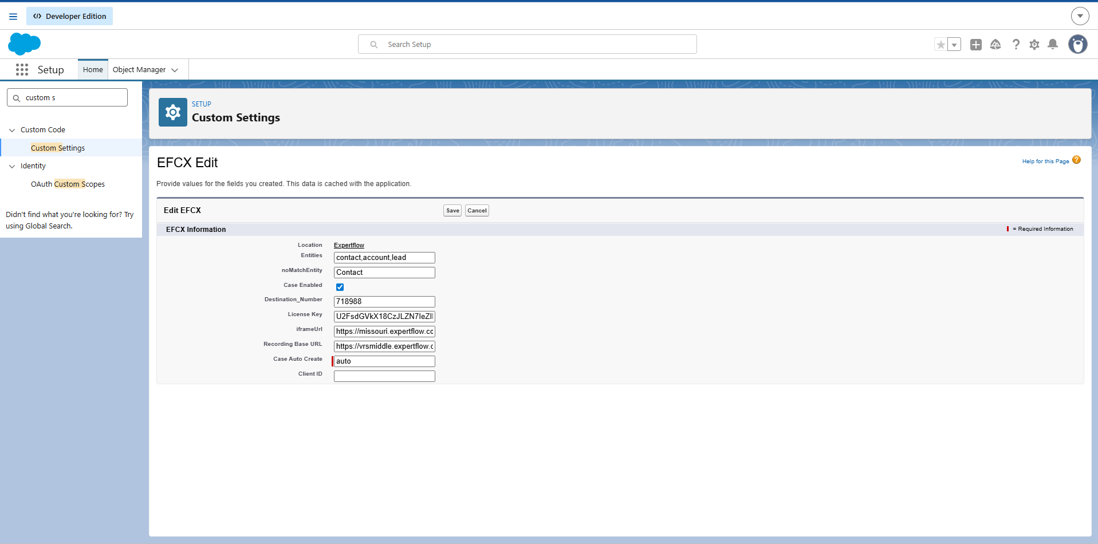
Task: Open the Trailhead guidance icon
Action: pyautogui.click(x=995, y=45)
